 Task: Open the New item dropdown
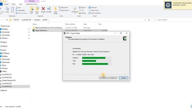(x=64, y=7)
